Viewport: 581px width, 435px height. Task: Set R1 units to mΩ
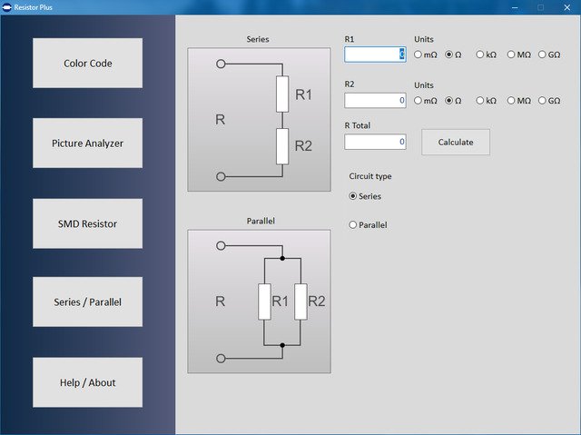(x=419, y=54)
